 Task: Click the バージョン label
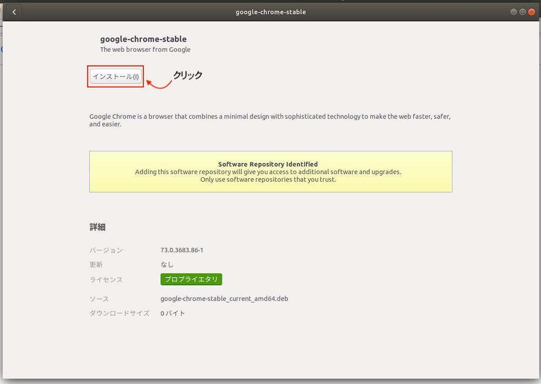106,251
